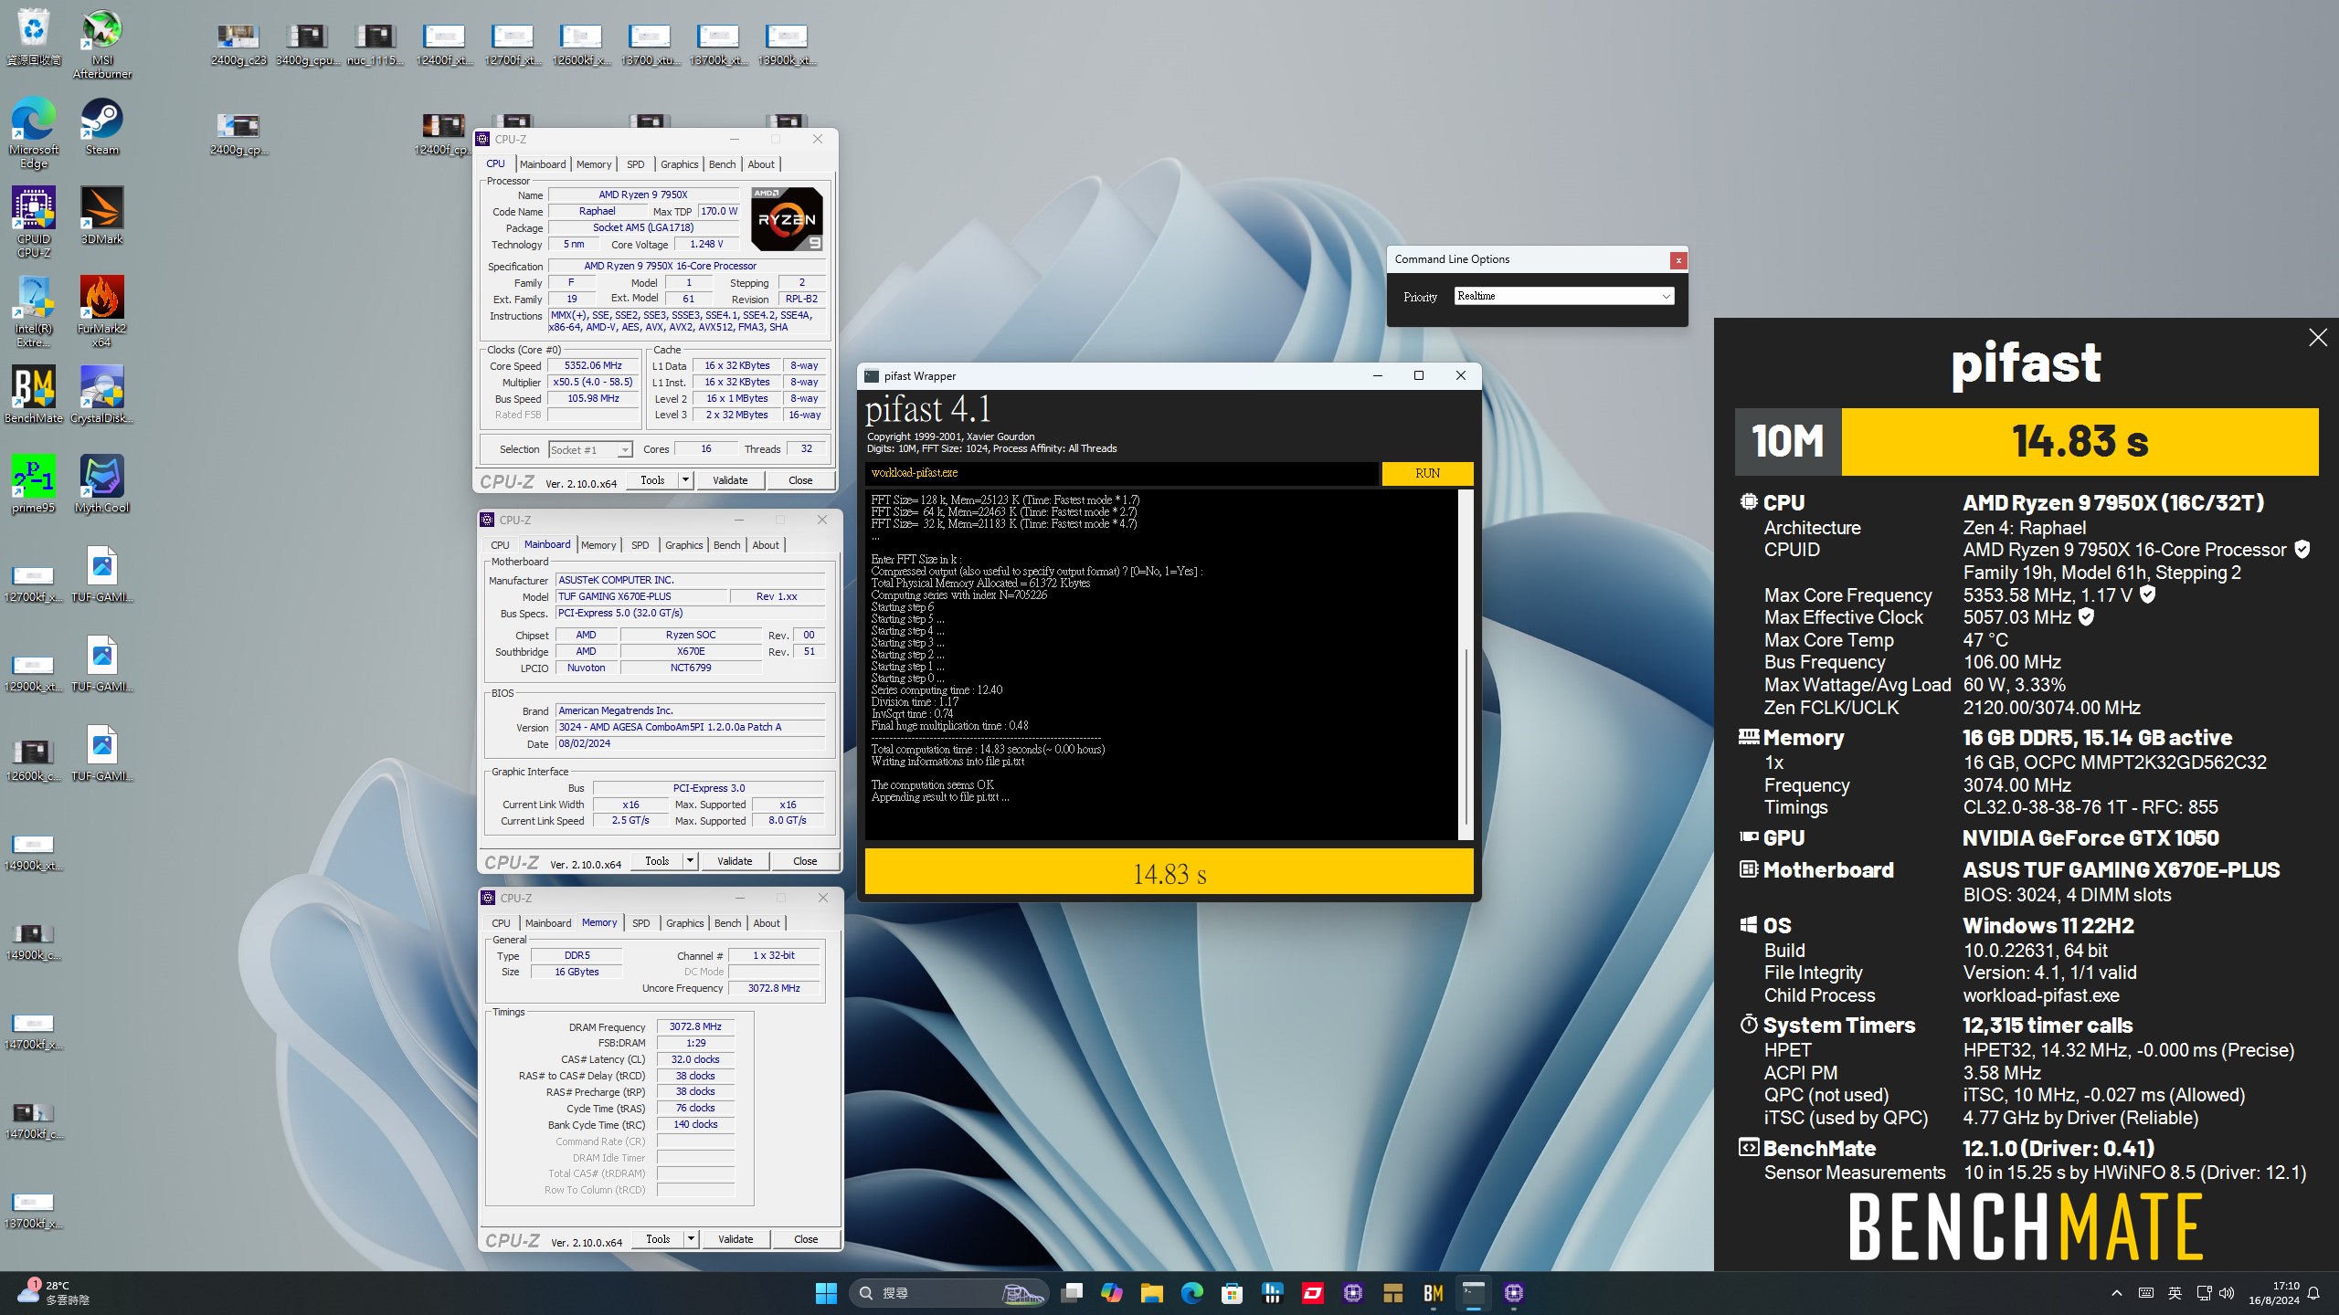The height and width of the screenshot is (1315, 2339).
Task: Open Socket #1 selection dropdown in CPU-Z
Action: [590, 449]
